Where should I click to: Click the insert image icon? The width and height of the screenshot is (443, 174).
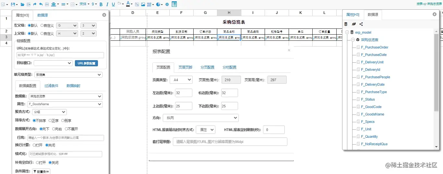click(x=143, y=5)
